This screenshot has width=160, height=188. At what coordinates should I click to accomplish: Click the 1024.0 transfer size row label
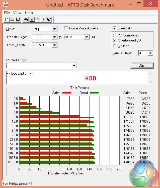coord(13,149)
